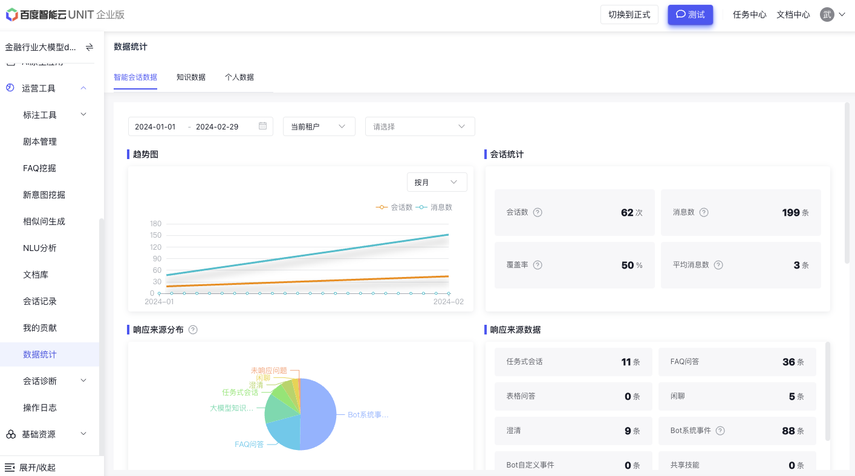Open the 当前租户 dropdown
Image resolution: width=855 pixels, height=476 pixels.
[x=319, y=126]
